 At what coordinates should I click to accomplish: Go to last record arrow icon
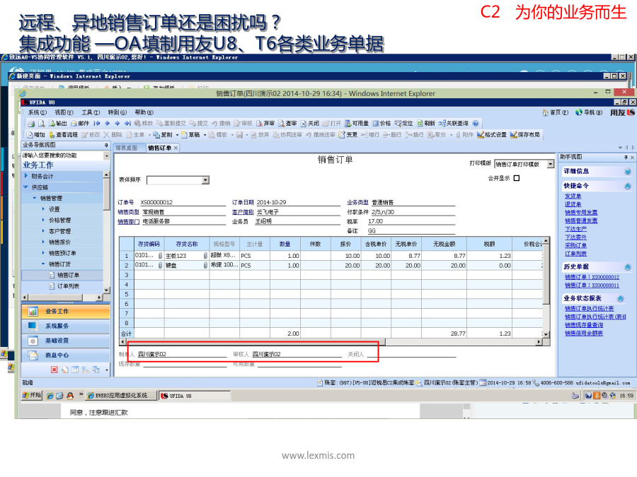pos(127,123)
